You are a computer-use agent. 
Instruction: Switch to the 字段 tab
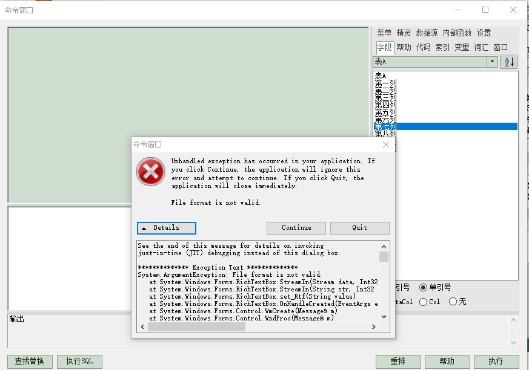(385, 47)
